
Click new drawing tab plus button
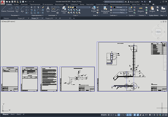pyautogui.click(x=74, y=18)
